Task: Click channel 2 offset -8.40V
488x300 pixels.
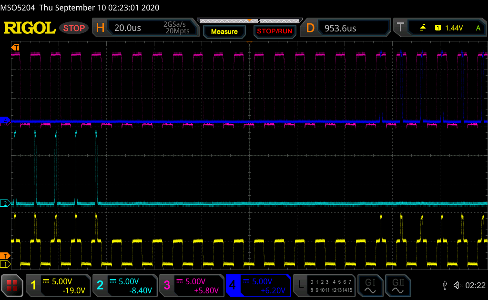Action: (x=141, y=290)
